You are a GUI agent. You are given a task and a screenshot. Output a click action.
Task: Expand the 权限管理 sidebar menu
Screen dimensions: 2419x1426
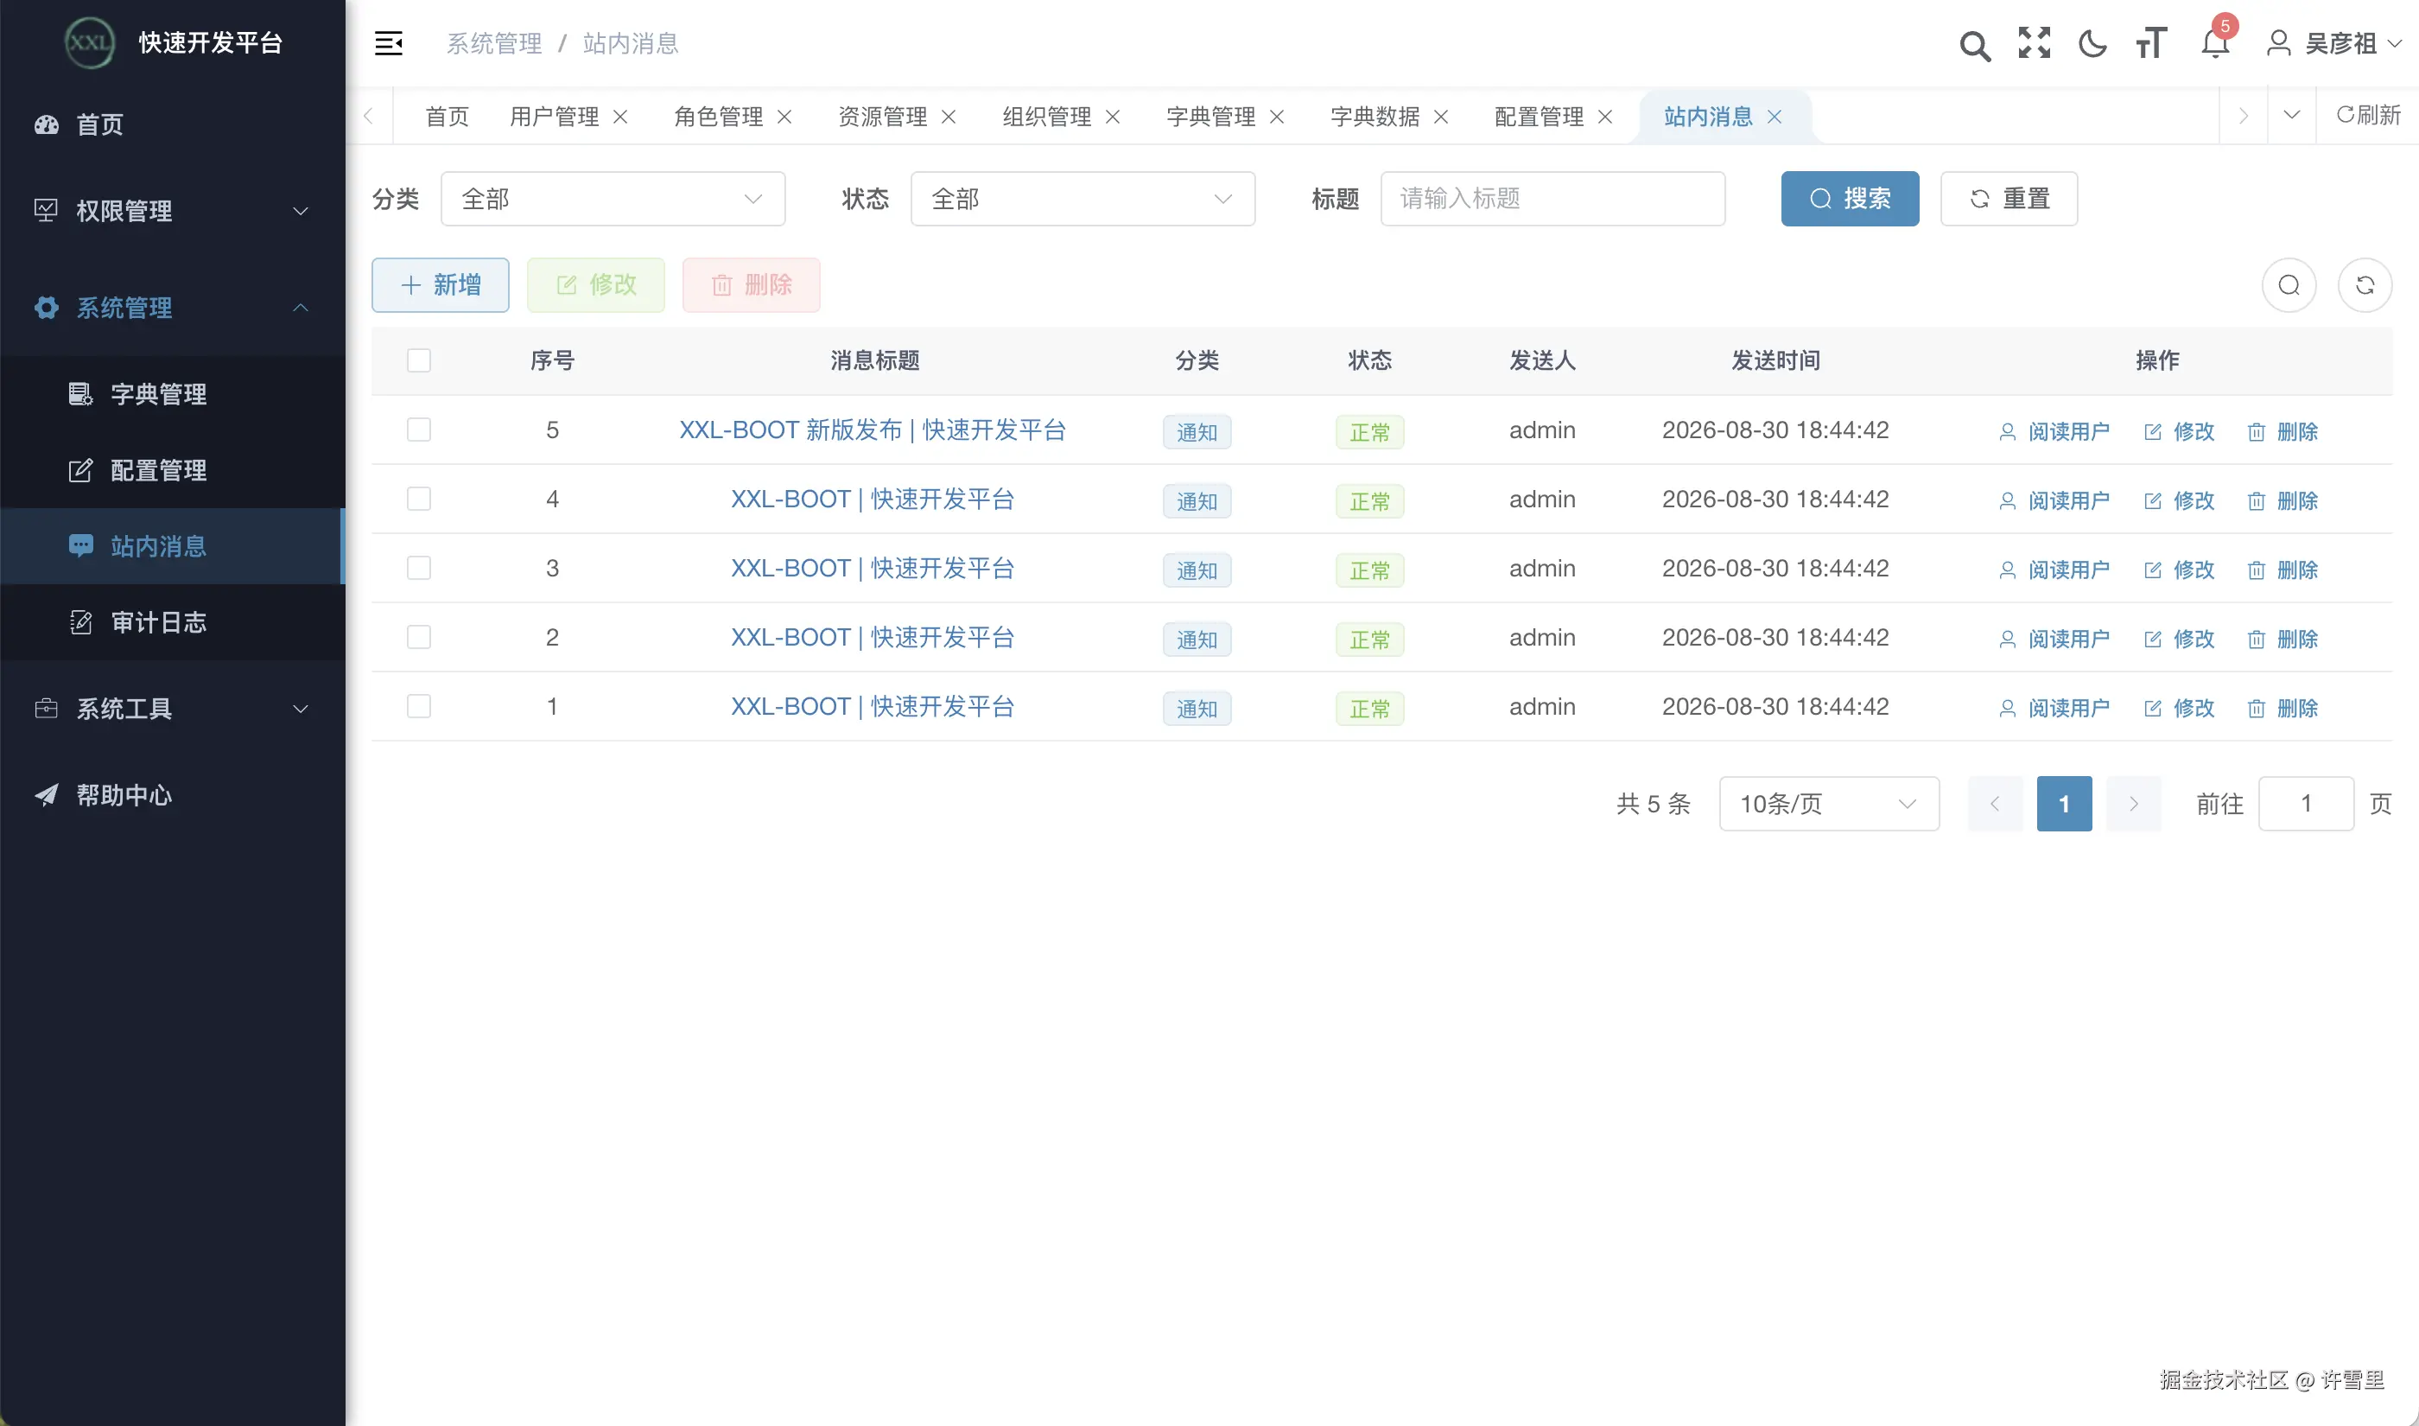[173, 212]
